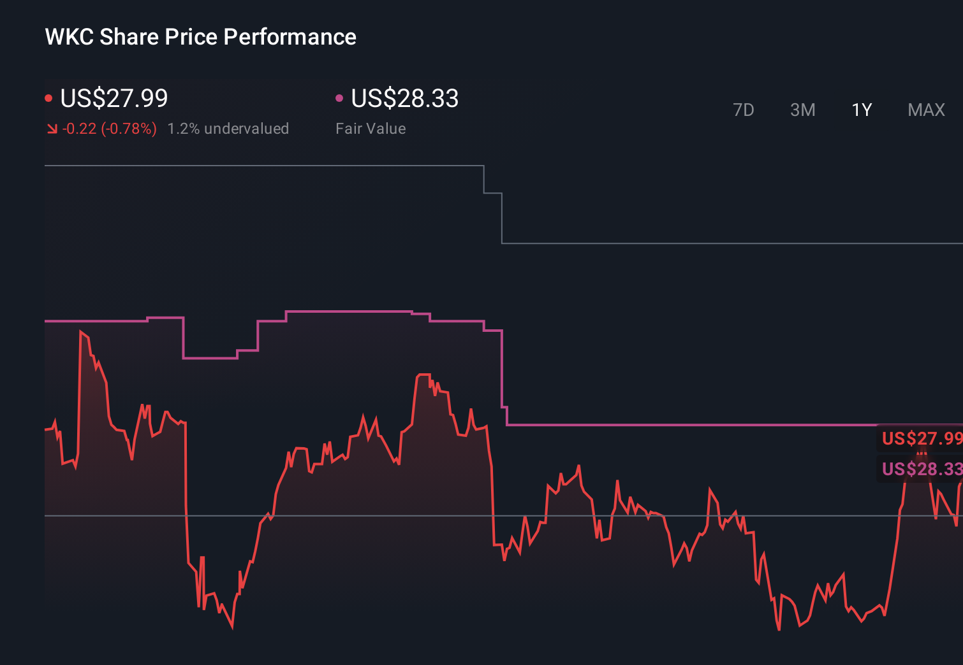Switch chart range to 3M
This screenshot has height=665, width=963.
(x=802, y=110)
